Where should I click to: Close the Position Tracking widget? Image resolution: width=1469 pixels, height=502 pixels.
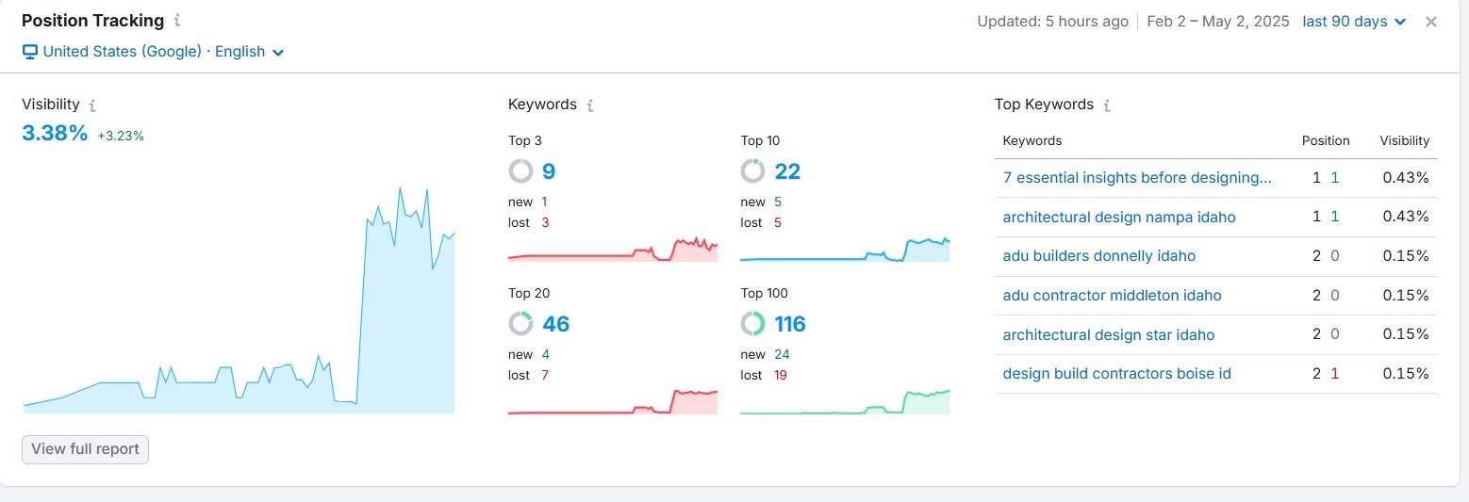(x=1430, y=22)
